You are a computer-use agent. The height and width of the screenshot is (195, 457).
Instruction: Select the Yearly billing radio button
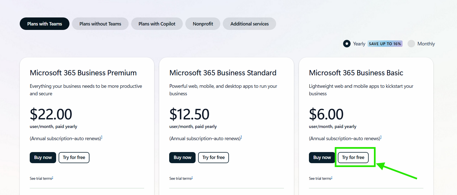347,44
